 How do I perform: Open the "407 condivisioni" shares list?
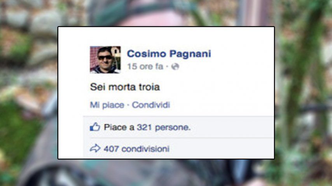tap(136, 149)
